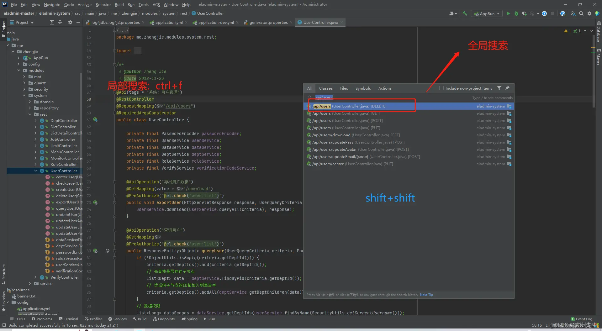This screenshot has width=602, height=331.
Task: Open the Spring tool window
Action: pyautogui.click(x=190, y=319)
